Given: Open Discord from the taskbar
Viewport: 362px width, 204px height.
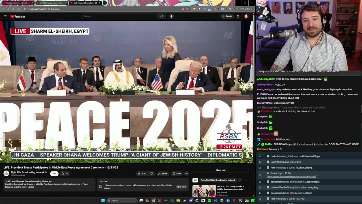Looking at the screenshot, I should [191, 201].
